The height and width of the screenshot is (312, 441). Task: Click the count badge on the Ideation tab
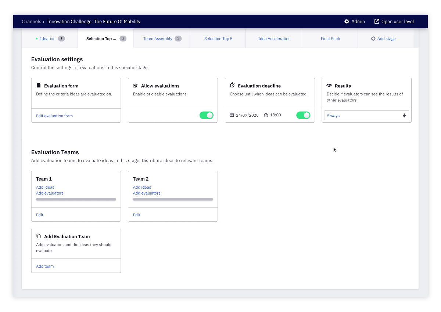[x=61, y=39]
